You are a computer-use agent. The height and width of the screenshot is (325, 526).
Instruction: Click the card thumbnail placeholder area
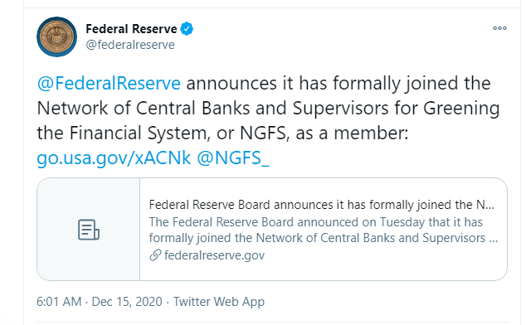click(89, 230)
